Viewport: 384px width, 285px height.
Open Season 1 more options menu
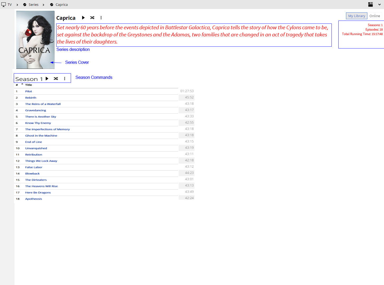[65, 79]
